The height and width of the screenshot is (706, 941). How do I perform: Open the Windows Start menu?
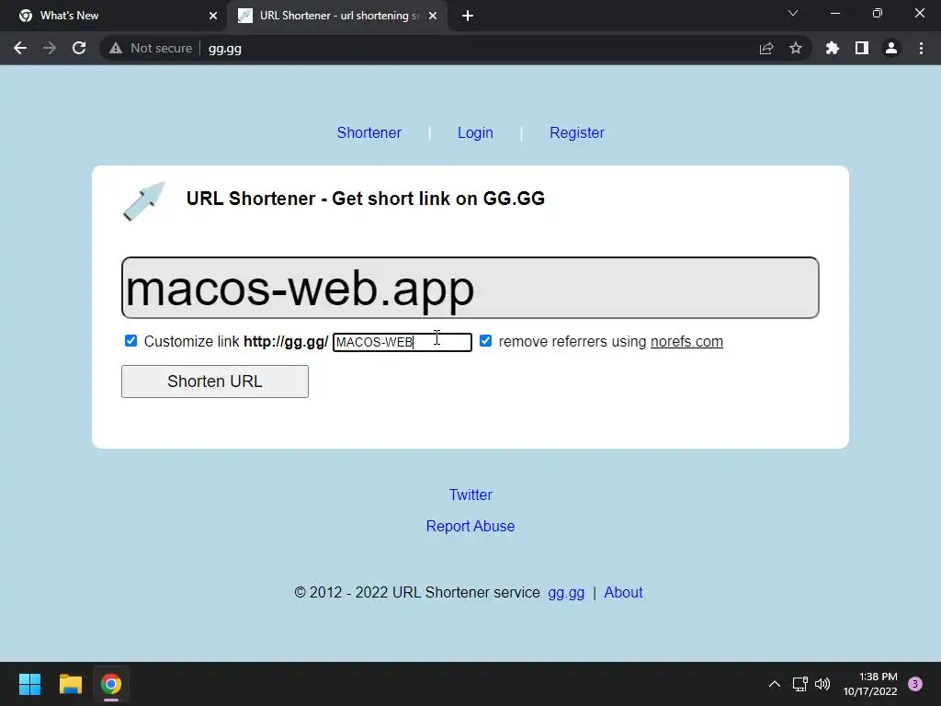click(x=29, y=684)
